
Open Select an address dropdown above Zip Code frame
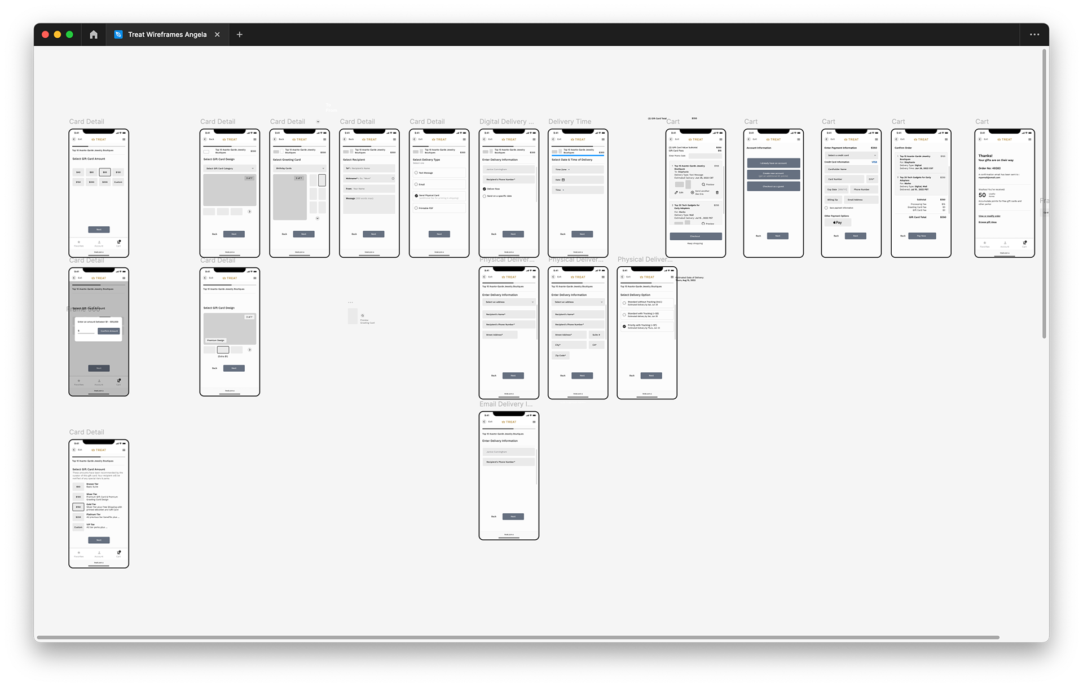[x=578, y=302]
